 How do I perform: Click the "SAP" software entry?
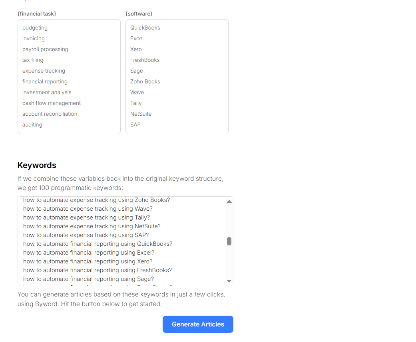tap(135, 125)
